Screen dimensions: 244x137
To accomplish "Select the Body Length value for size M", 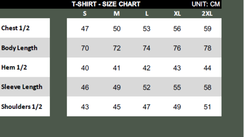I will (x=116, y=48).
